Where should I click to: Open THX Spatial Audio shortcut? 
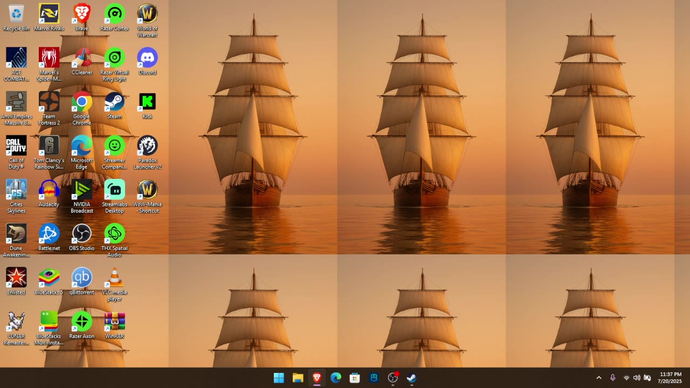tap(114, 240)
